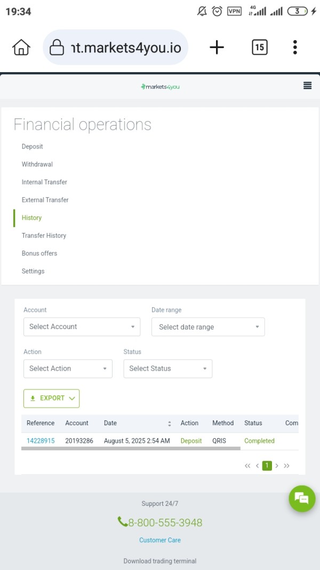Open the live chat bubble
The image size is (320, 570).
pos(302,498)
